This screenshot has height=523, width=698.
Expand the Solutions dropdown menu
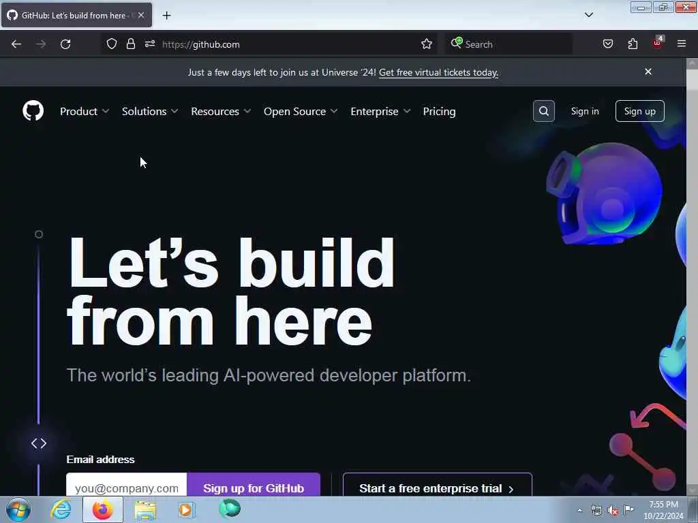pyautogui.click(x=150, y=111)
